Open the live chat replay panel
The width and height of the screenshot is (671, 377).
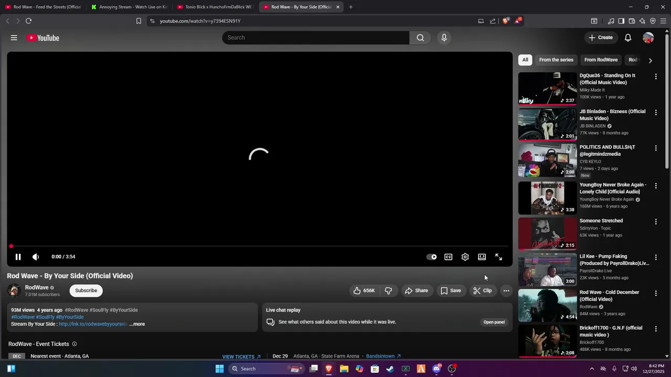coord(494,322)
